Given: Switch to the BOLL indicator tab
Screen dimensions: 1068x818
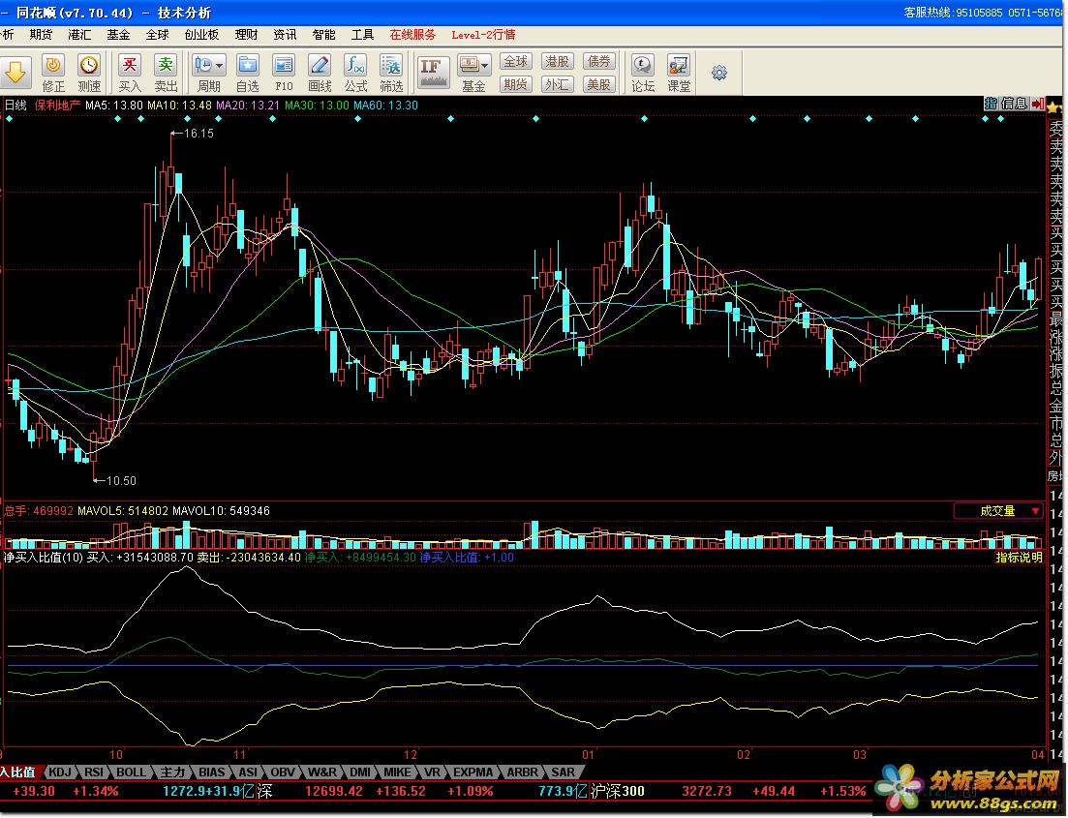Looking at the screenshot, I should (x=131, y=773).
